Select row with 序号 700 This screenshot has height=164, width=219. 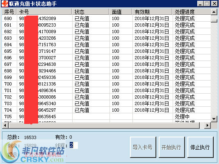[x=106, y=84]
